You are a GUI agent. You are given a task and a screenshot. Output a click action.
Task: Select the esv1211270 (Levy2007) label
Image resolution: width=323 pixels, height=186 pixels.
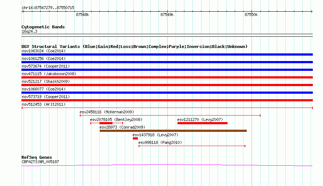pyautogui.click(x=200, y=120)
